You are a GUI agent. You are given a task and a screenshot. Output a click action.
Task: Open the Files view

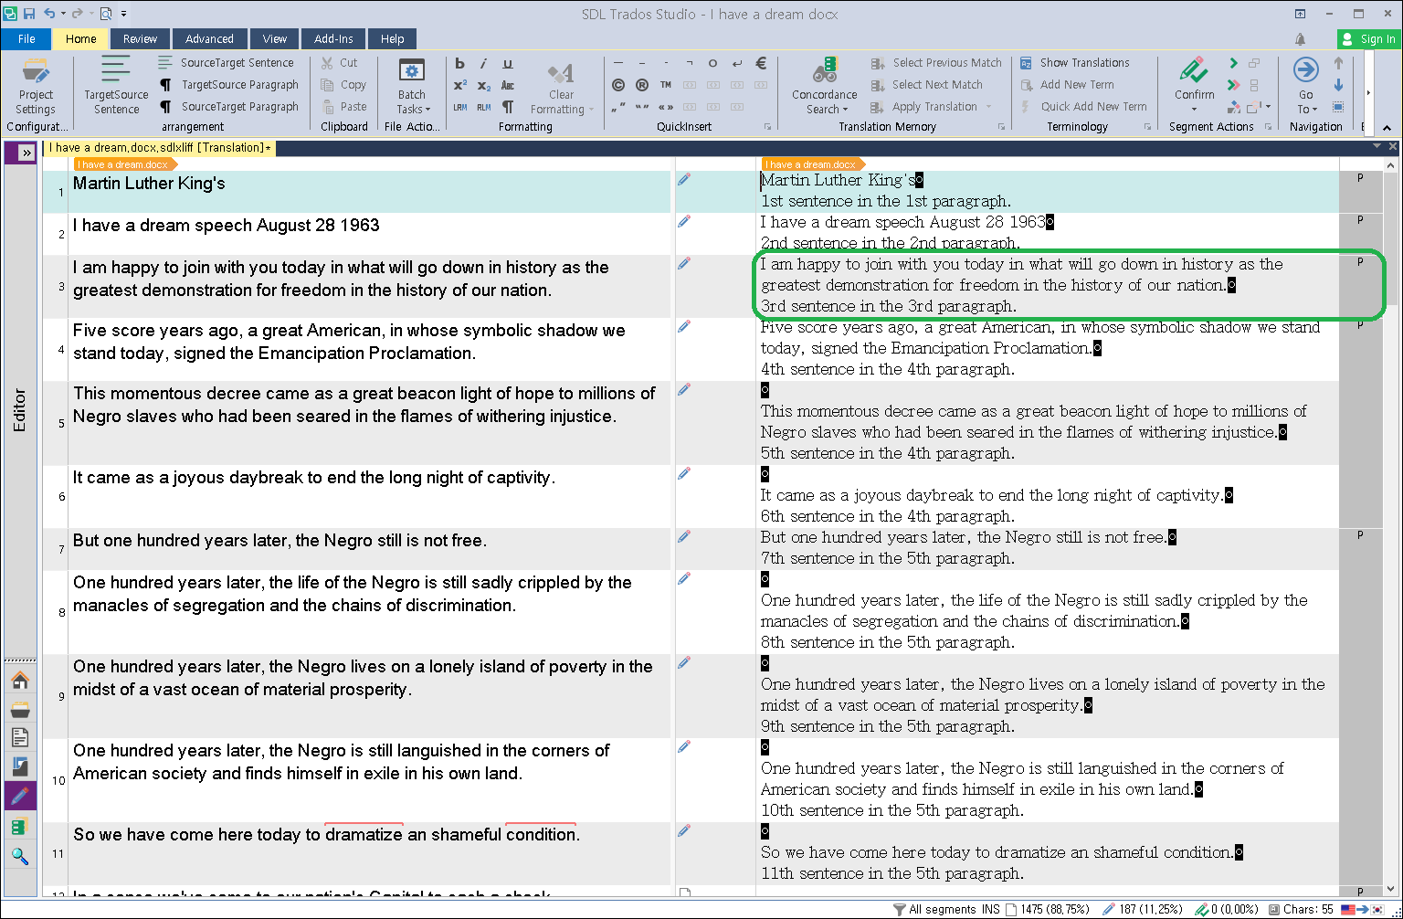click(20, 738)
